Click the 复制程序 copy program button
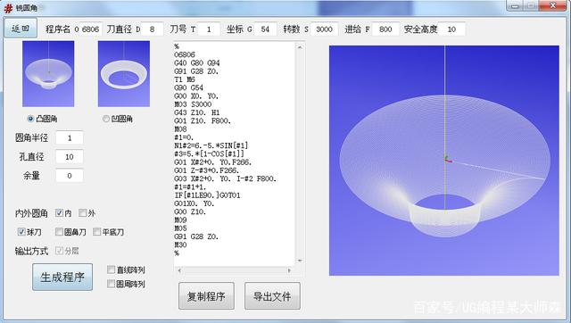The width and height of the screenshot is (571, 323). 206,296
